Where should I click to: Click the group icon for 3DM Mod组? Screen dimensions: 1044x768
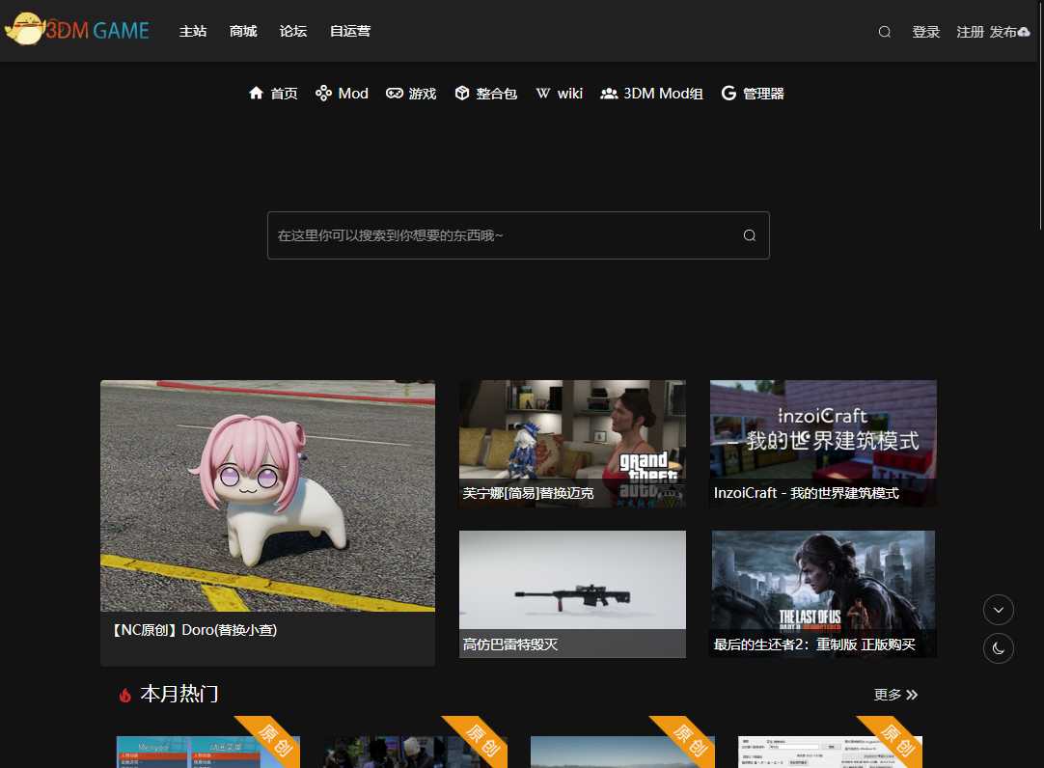609,94
